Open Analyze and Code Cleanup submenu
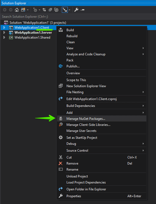 102,54
